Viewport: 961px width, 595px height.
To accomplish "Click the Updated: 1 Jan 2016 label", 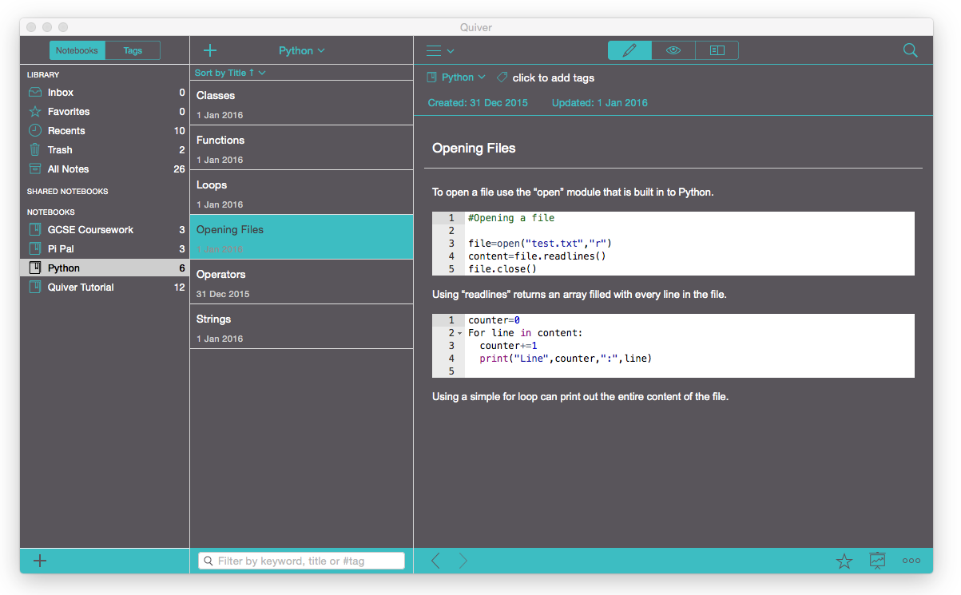I will (600, 103).
